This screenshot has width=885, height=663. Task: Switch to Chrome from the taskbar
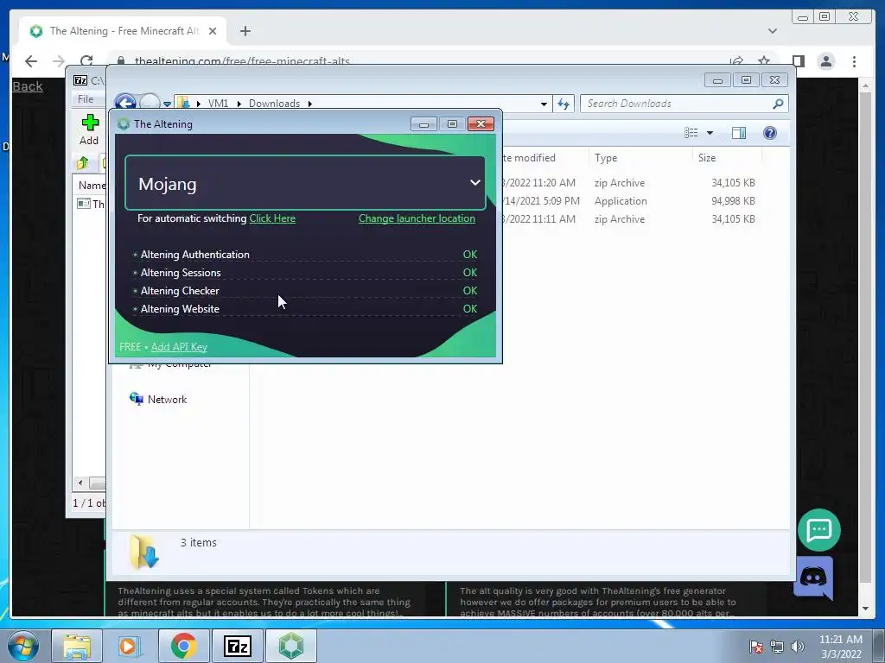183,646
